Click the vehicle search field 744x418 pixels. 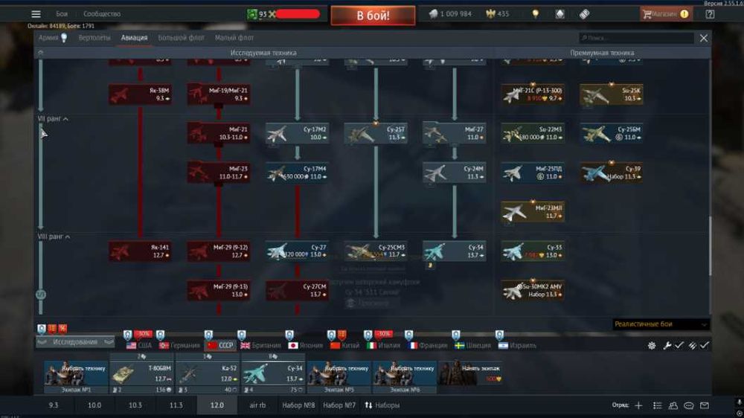tap(636, 38)
